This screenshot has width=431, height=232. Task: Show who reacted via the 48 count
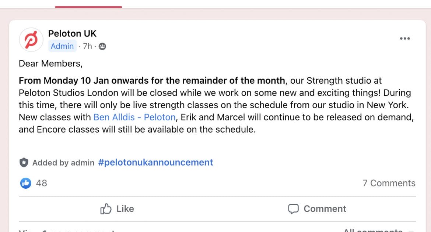tap(42, 183)
